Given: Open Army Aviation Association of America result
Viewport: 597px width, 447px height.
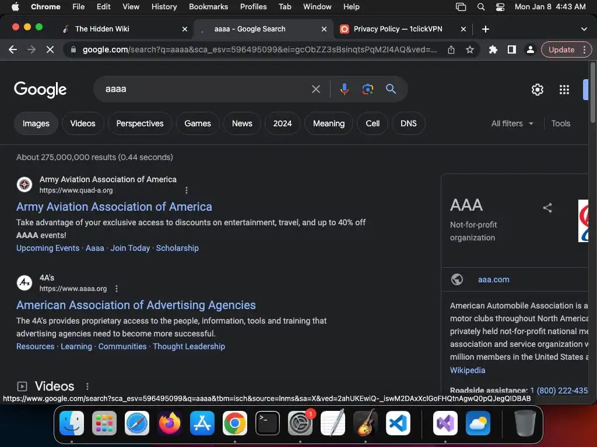Looking at the screenshot, I should 114,207.
